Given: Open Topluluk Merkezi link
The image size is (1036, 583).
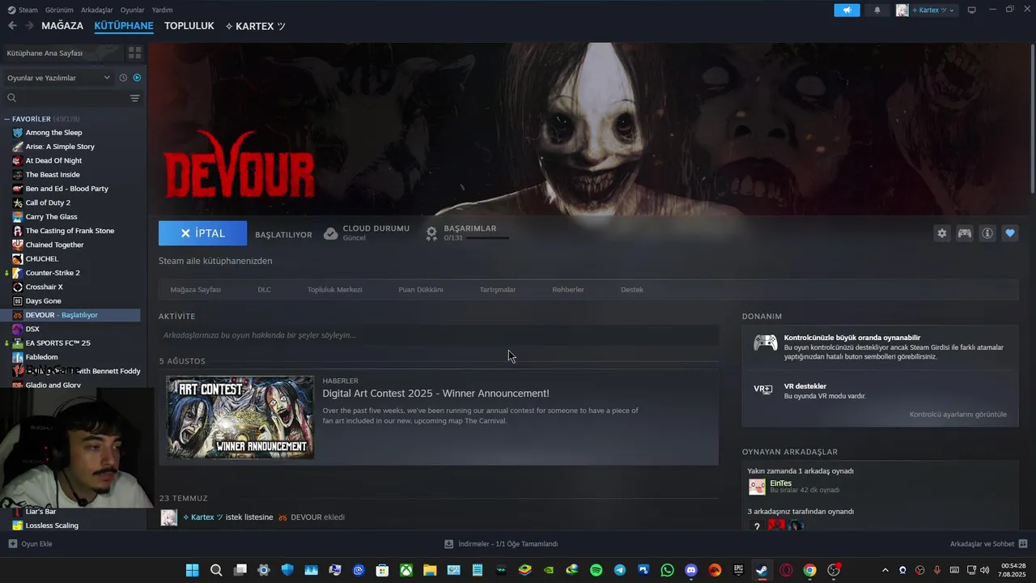Looking at the screenshot, I should click(334, 289).
